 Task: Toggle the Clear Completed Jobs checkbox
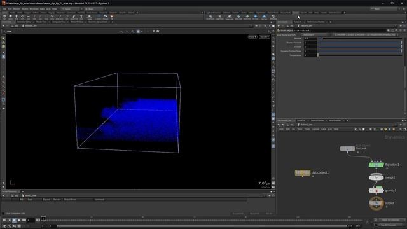click(3, 214)
